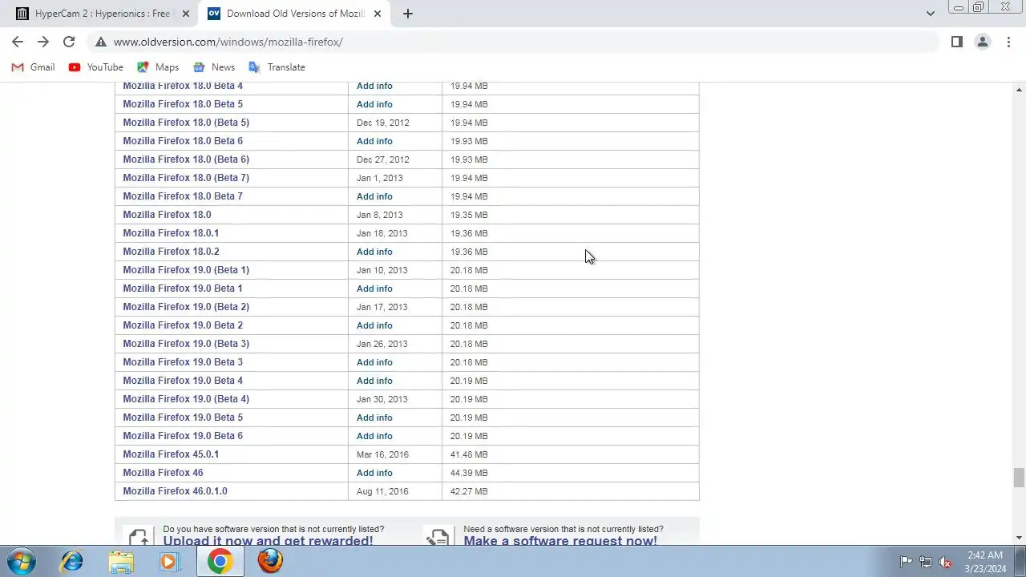Open Mozilla Firefox 19.0 (Beta 3) link
The image size is (1026, 577).
point(186,344)
